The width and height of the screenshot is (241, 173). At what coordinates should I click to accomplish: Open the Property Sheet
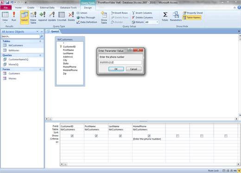pos(193,13)
